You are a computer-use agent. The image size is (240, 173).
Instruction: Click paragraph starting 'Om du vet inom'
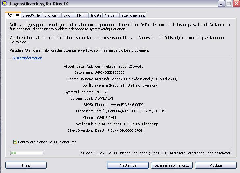coord(117,40)
